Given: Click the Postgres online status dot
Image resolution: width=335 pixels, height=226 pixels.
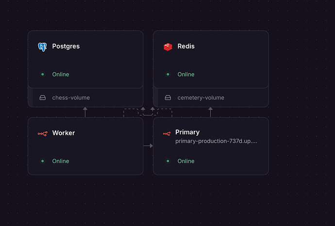Looking at the screenshot, I should tap(42, 75).
